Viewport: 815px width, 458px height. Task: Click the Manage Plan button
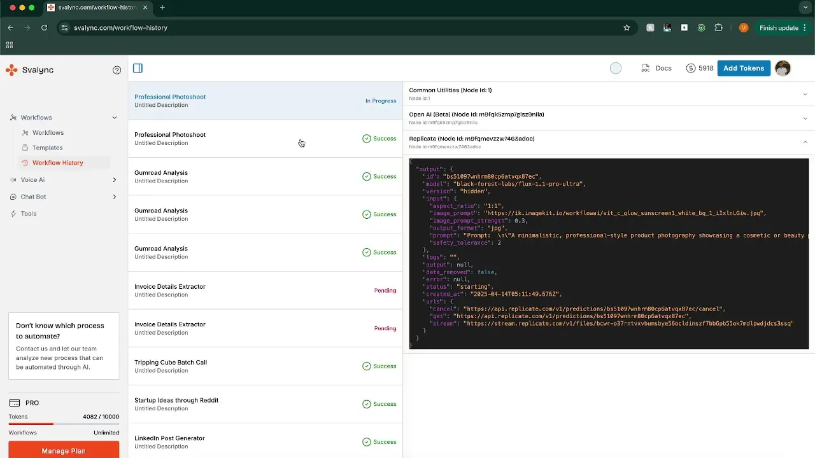[64, 450]
